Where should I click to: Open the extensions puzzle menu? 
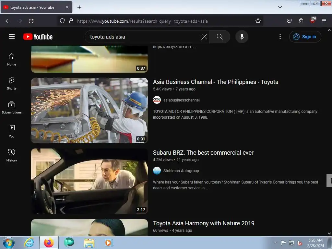click(301, 21)
